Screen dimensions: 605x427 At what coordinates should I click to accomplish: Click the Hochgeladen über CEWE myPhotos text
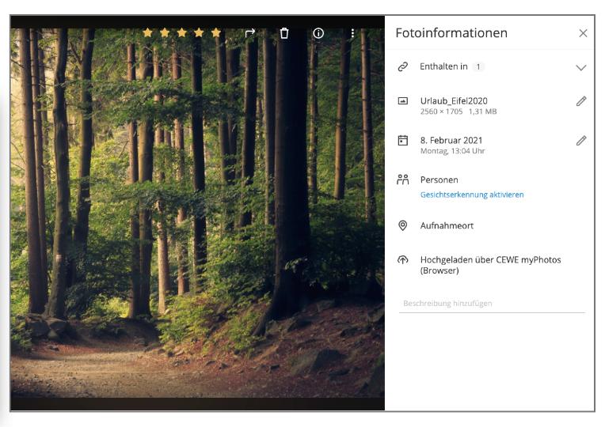pos(490,265)
